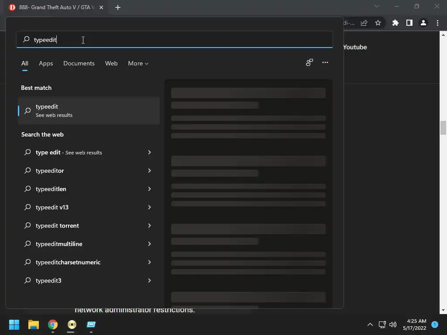
Task: Open Chrome's tab search dropdown
Action: pos(377,6)
